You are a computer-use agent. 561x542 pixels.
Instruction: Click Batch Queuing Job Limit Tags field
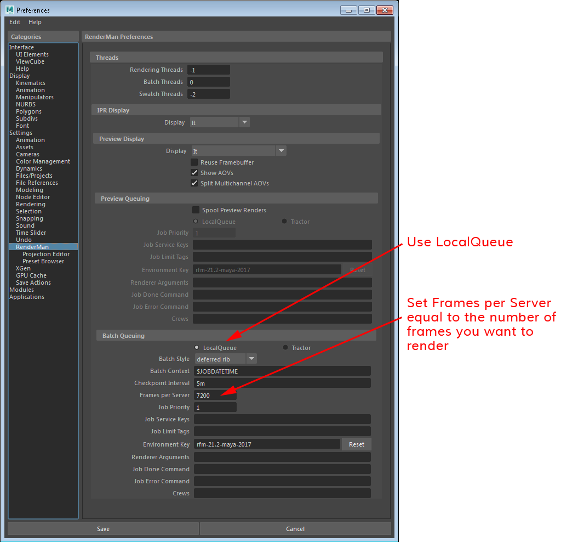pyautogui.click(x=282, y=431)
